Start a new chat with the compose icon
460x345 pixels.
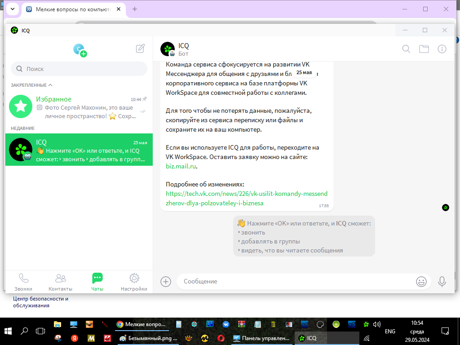140,49
